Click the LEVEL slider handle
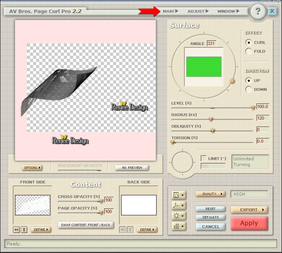The height and width of the screenshot is (253, 282). [253, 107]
